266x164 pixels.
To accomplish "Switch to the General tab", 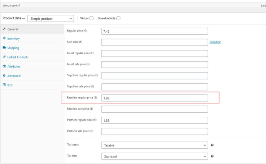I will tap(32, 29).
